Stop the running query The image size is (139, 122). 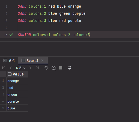pyautogui.click(x=61, y=68)
